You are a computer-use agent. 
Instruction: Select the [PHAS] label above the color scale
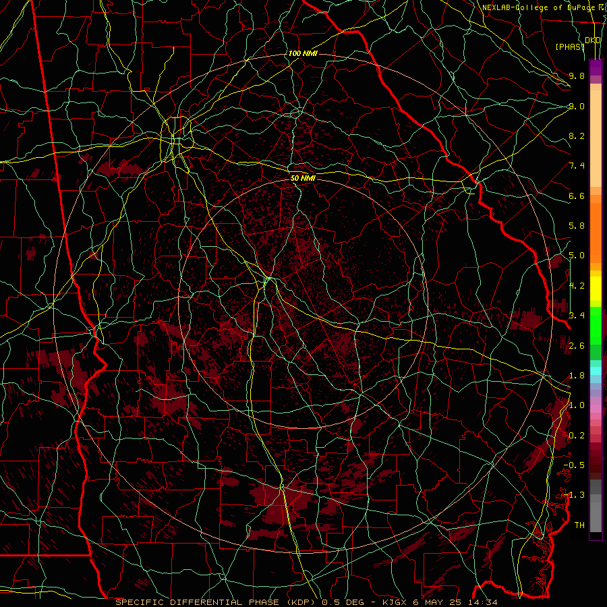pos(570,47)
